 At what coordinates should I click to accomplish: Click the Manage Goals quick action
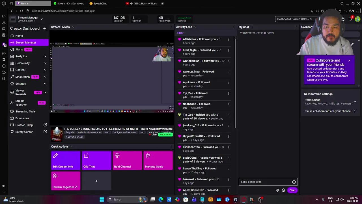pos(158,161)
